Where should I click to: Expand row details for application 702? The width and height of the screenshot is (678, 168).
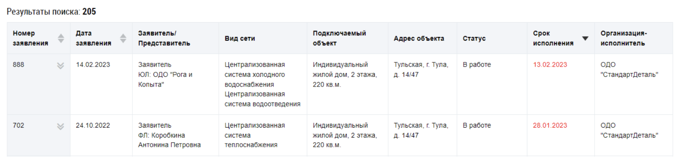[61, 126]
